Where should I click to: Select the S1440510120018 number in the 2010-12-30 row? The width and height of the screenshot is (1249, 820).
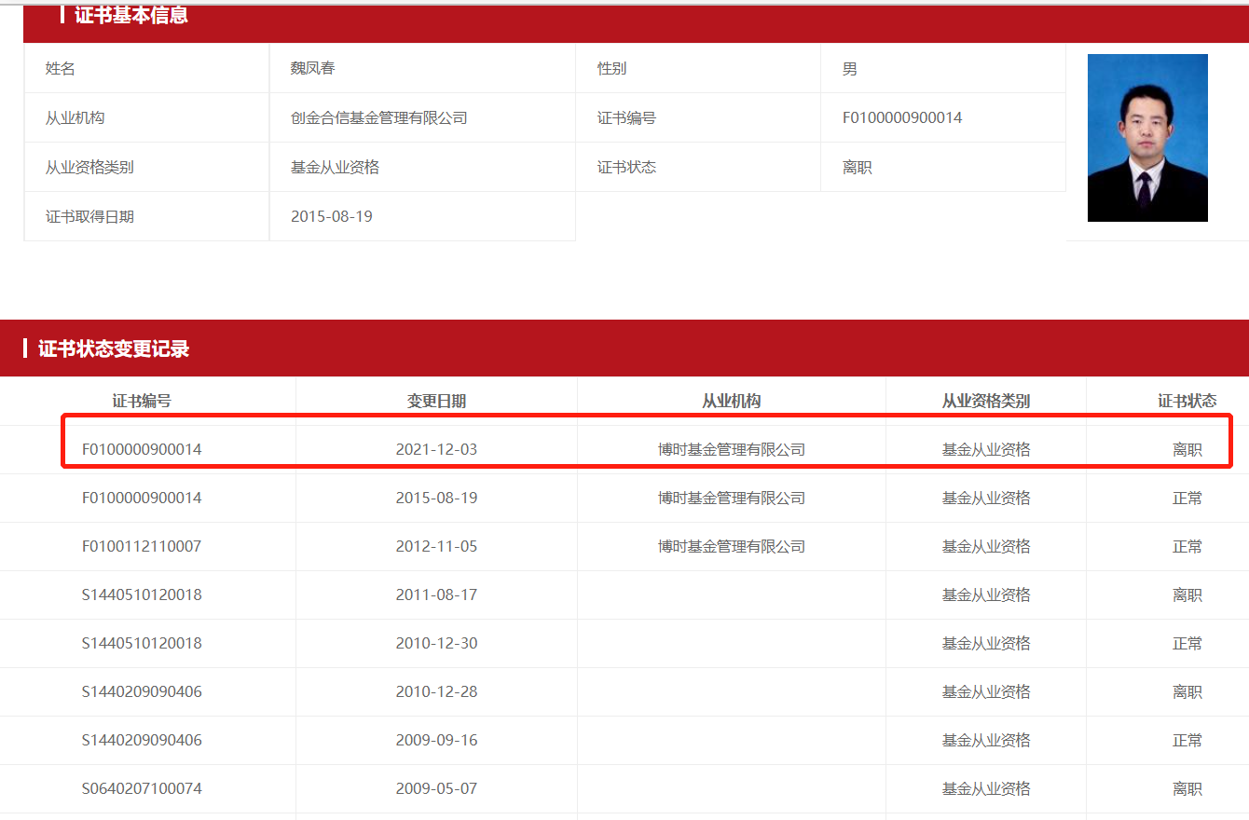142,644
